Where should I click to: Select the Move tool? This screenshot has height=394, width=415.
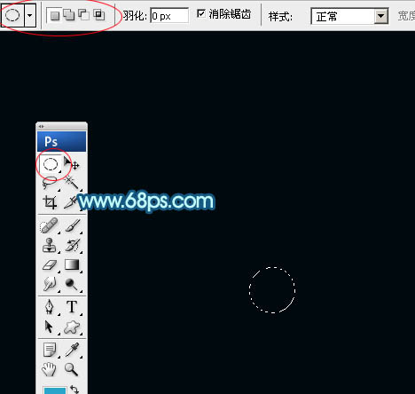click(72, 163)
